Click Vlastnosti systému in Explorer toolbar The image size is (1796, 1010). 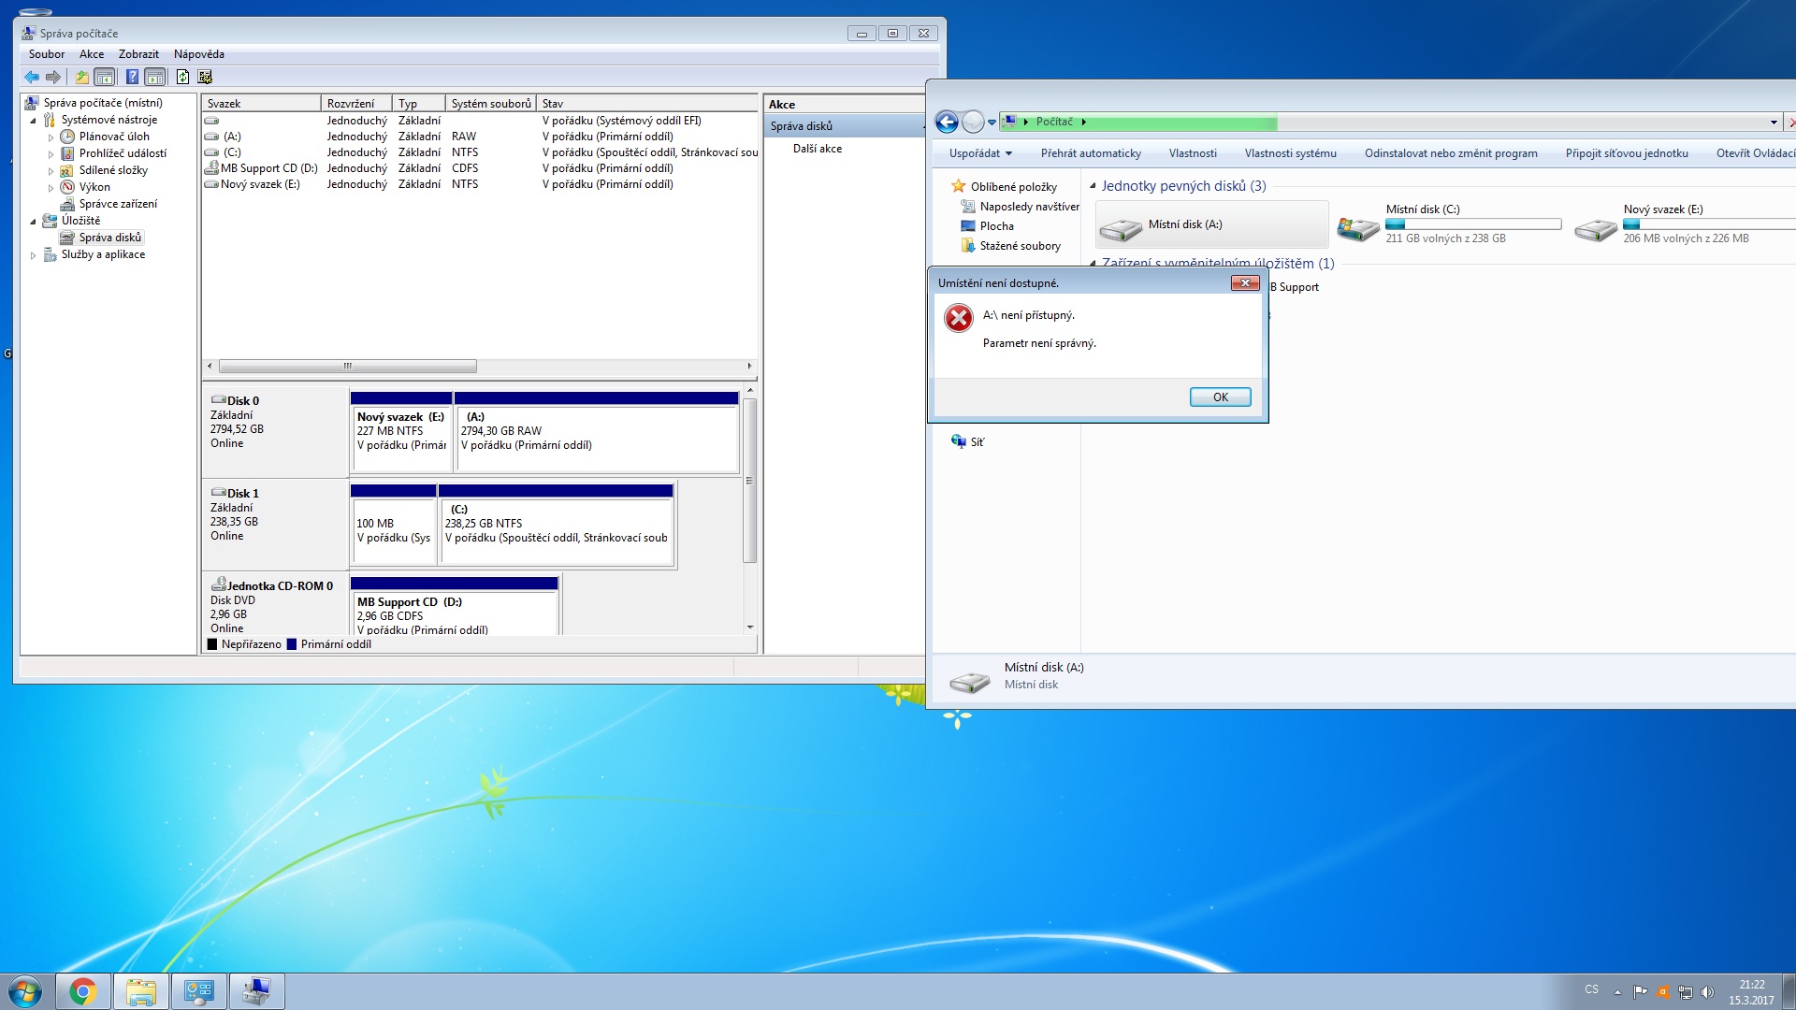point(1290,153)
